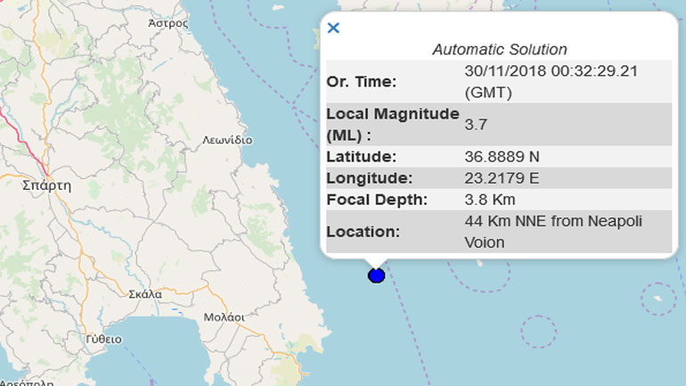Select the Λεωνίδιο town label
Viewport: 686px width, 386px height.
click(227, 140)
